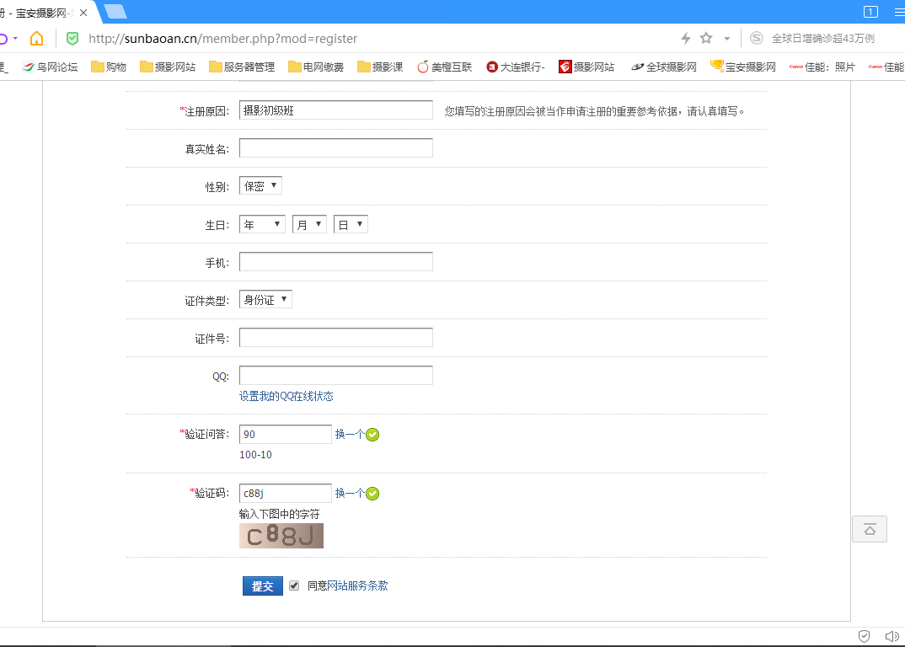Click the browser menu icon at top right
905x647 pixels.
coord(899,12)
